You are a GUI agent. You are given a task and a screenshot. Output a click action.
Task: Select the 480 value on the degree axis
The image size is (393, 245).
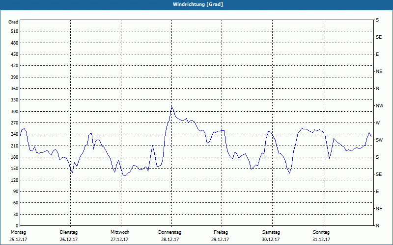coord(15,43)
